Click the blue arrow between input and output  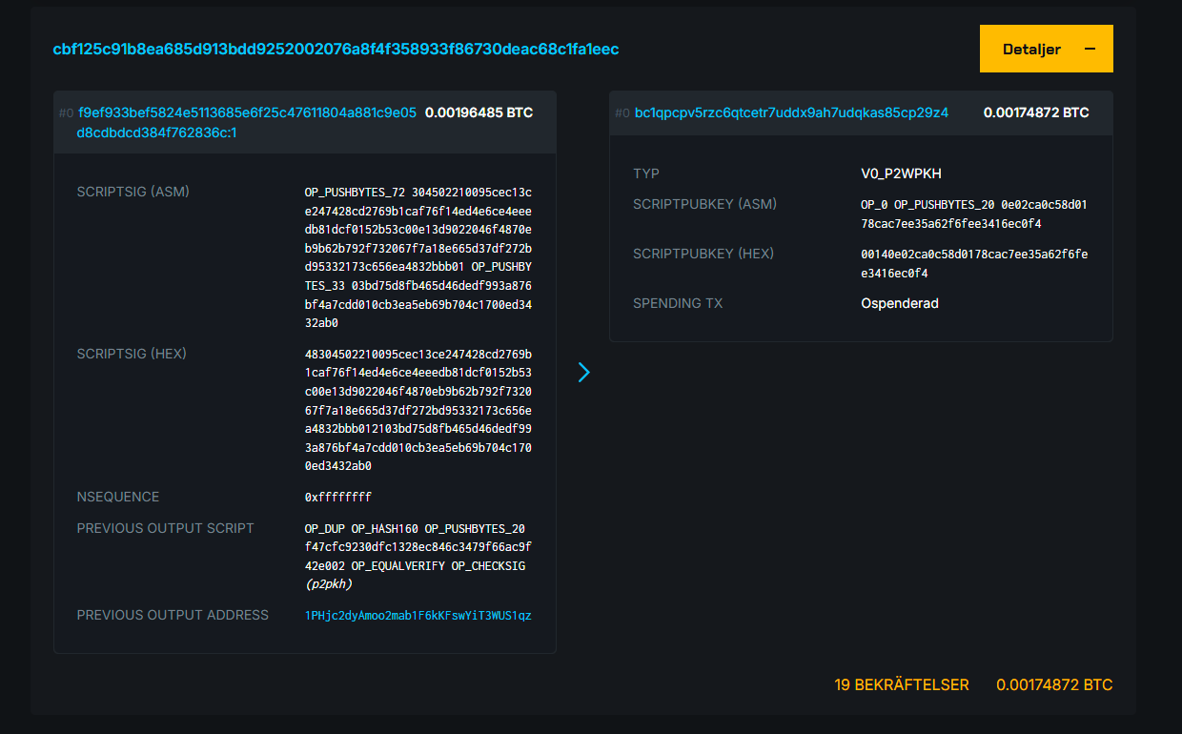pos(584,372)
